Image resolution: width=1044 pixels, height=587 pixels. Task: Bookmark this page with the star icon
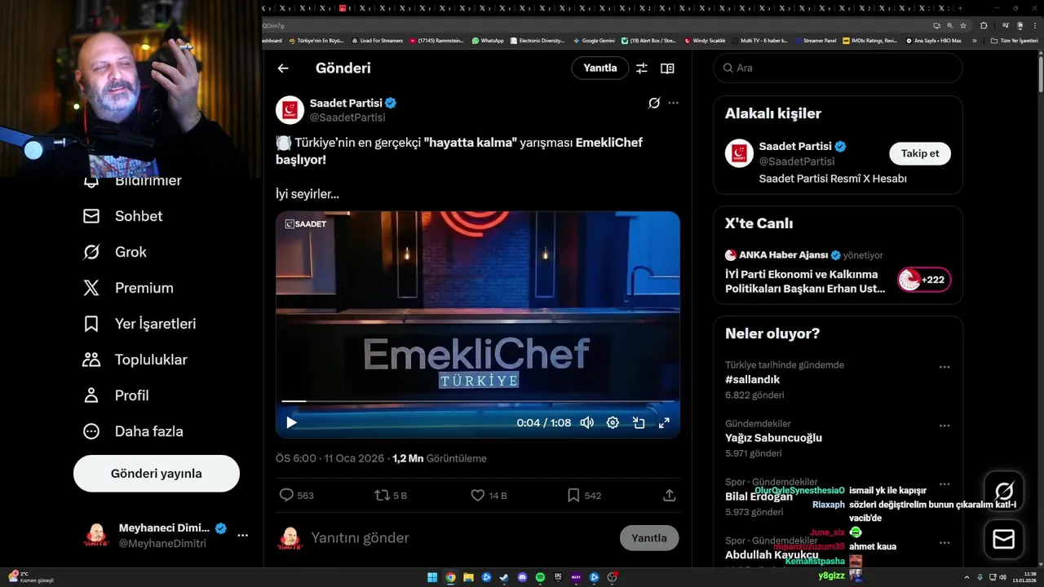(963, 25)
